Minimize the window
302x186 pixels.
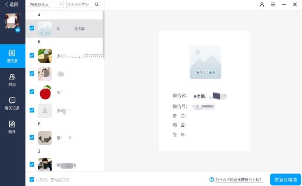pos(284,4)
